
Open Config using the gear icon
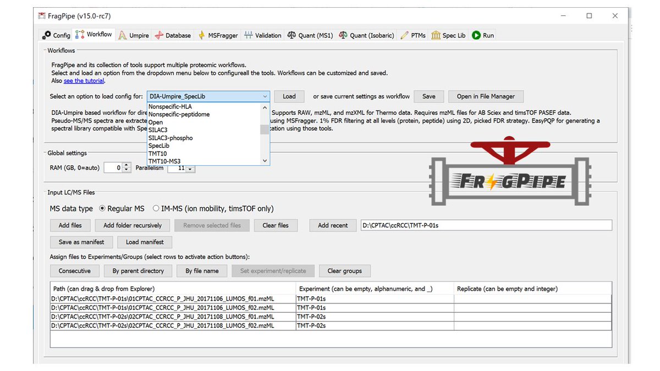pos(46,35)
